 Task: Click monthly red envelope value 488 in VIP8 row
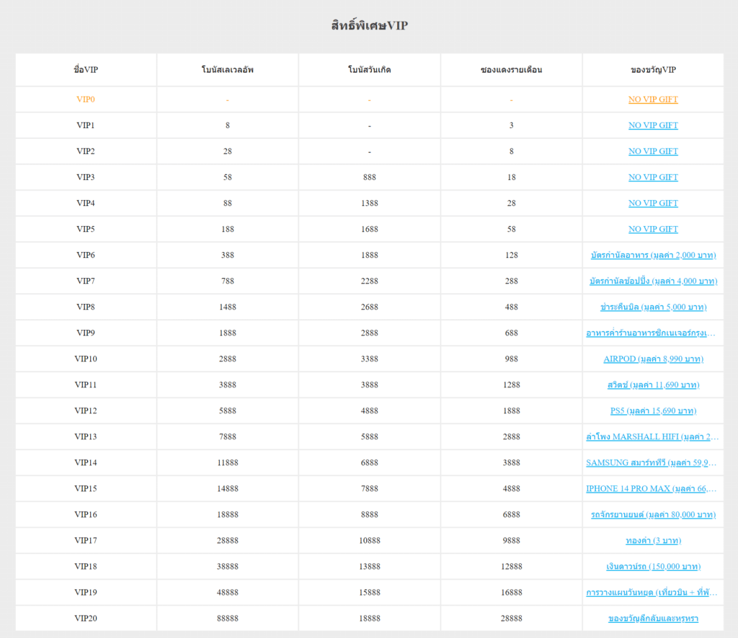pyautogui.click(x=511, y=307)
